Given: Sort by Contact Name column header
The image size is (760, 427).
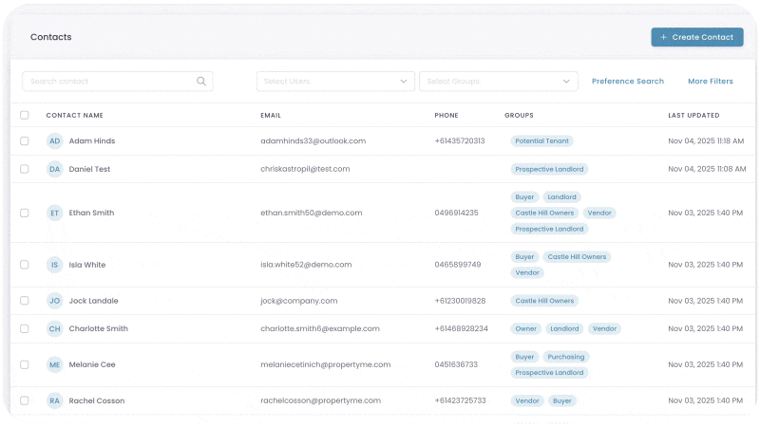Looking at the screenshot, I should click(75, 115).
